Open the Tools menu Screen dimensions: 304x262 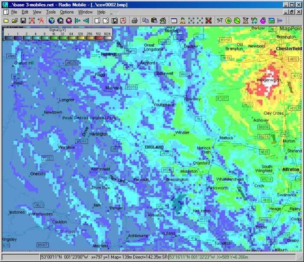pyautogui.click(x=51, y=12)
